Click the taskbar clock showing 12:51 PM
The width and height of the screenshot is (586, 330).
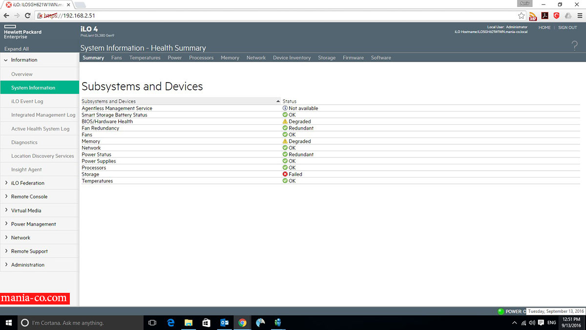570,323
